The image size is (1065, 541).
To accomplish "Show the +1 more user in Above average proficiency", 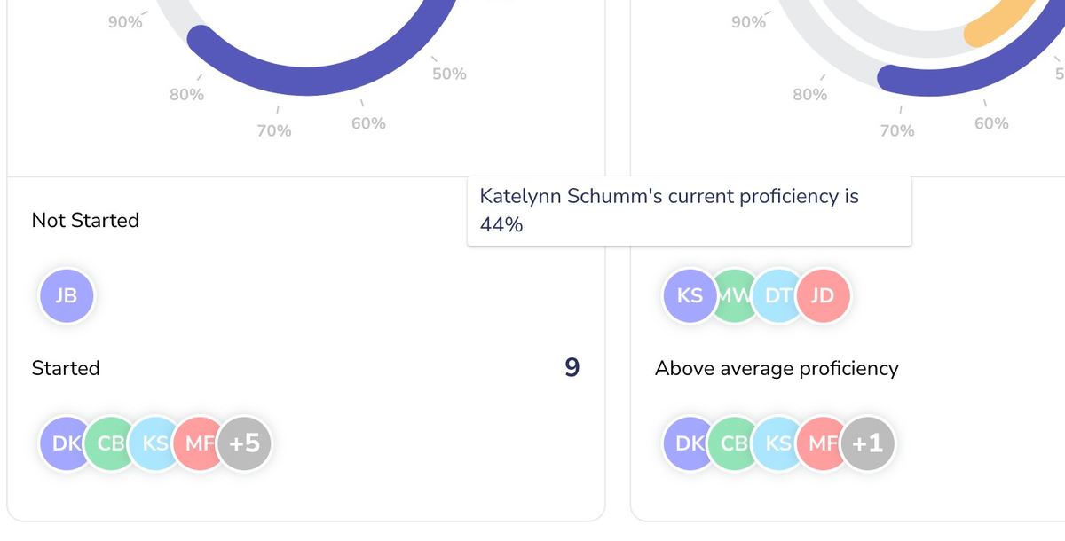I will (x=868, y=442).
